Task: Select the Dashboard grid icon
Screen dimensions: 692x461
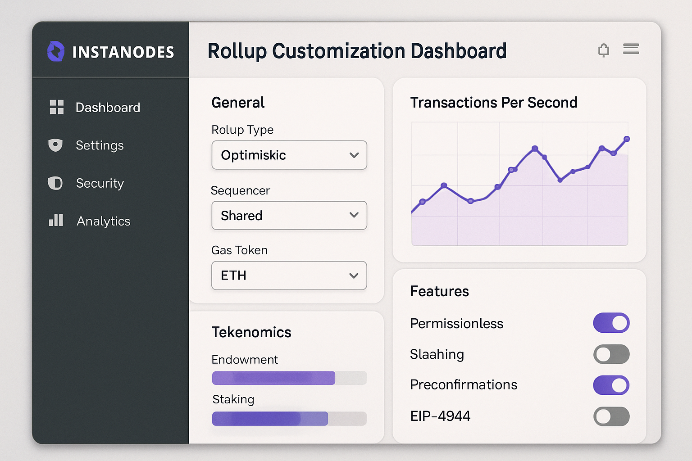Action: click(x=56, y=107)
